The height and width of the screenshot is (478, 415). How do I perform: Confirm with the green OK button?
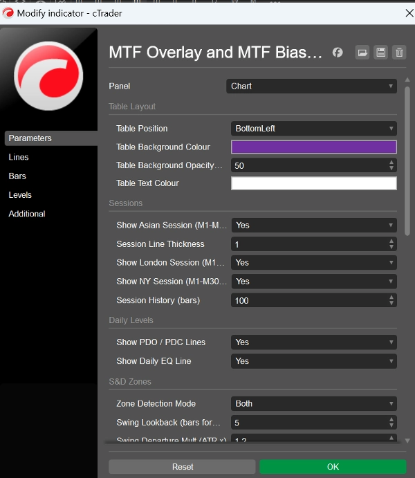[x=333, y=467]
